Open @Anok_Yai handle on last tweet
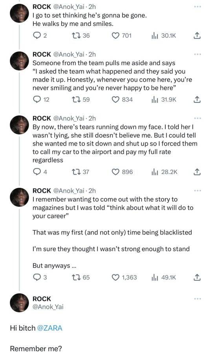Viewport: 212px width, 353px height. coord(48,307)
